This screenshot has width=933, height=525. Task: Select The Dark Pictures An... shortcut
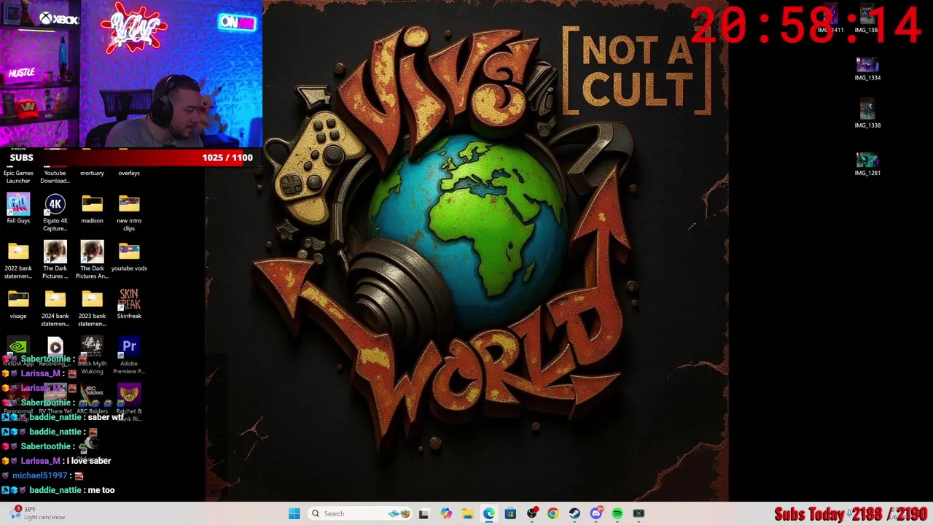92,260
